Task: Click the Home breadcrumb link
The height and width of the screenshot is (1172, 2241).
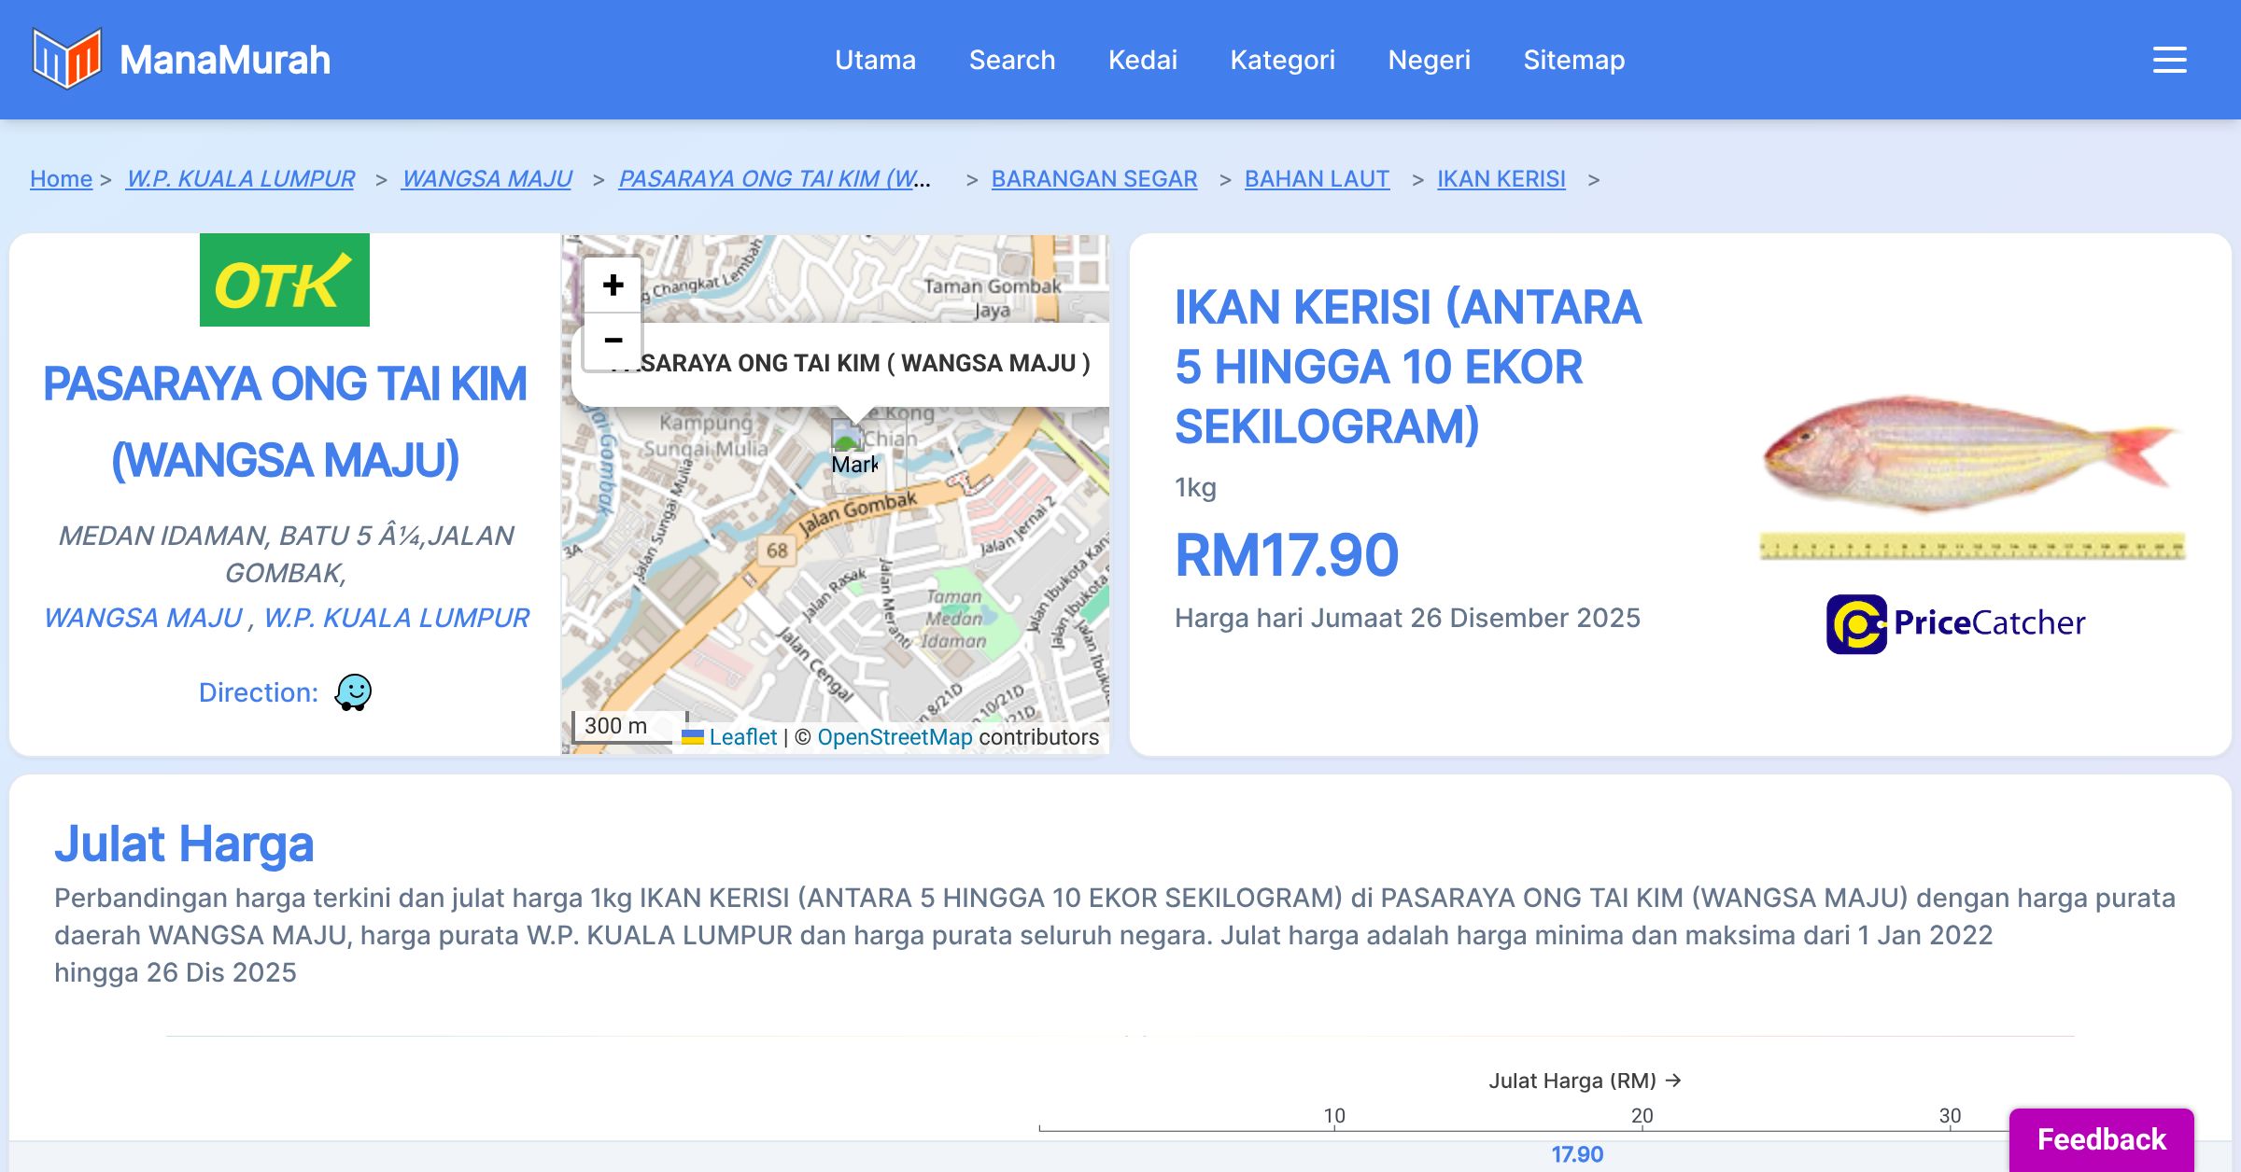Action: click(61, 178)
